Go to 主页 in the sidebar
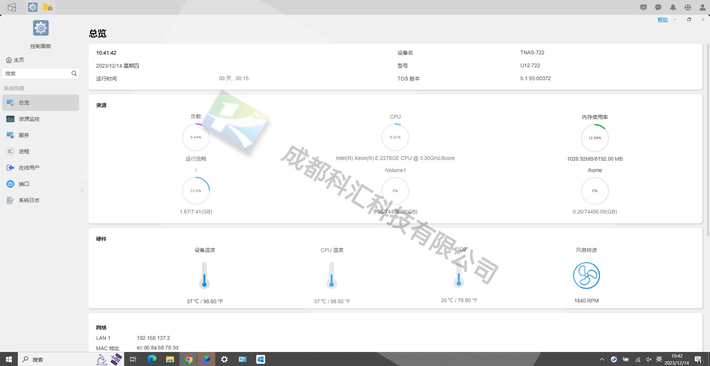 [x=15, y=60]
